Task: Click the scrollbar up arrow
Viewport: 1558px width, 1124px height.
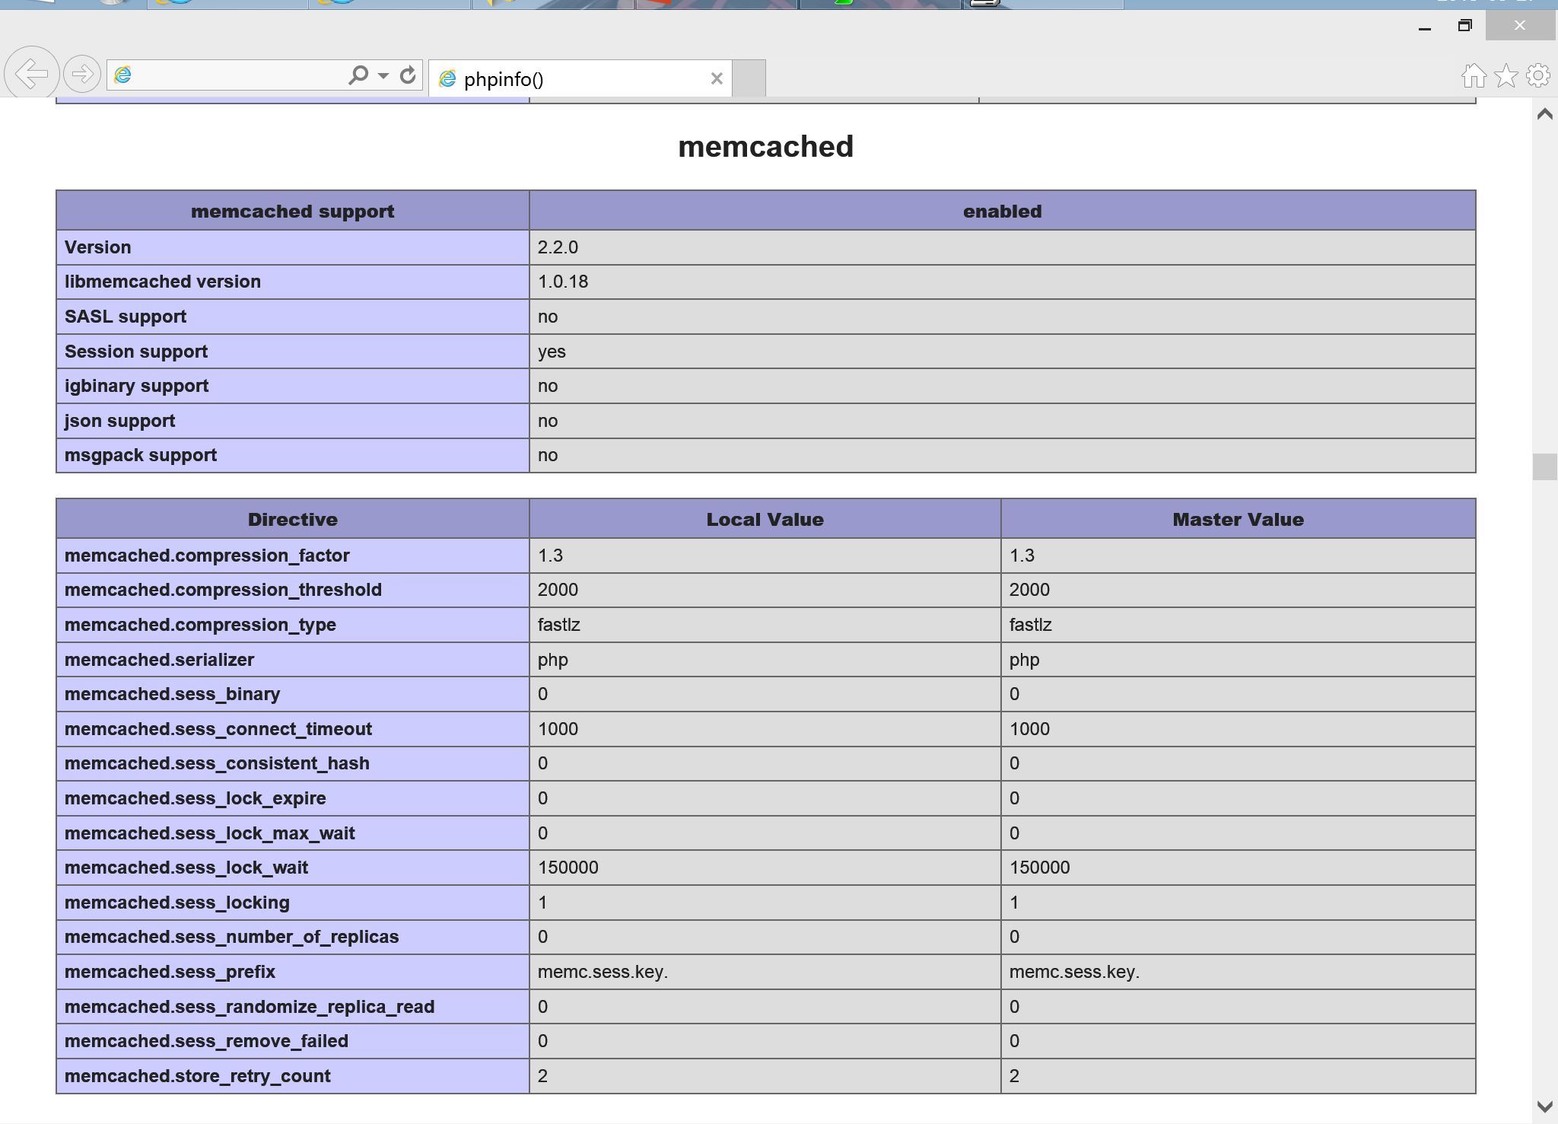Action: pos(1544,114)
